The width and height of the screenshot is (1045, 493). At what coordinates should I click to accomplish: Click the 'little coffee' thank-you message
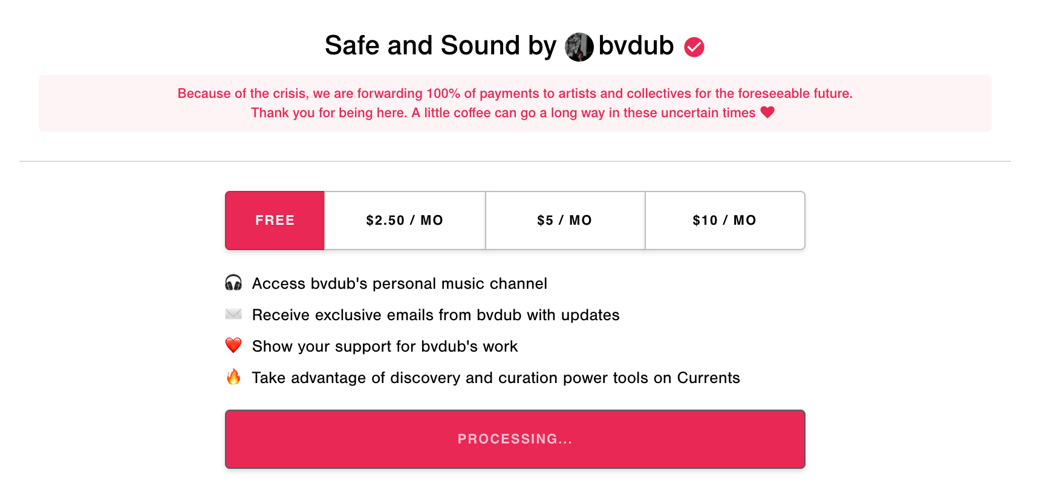tap(503, 113)
